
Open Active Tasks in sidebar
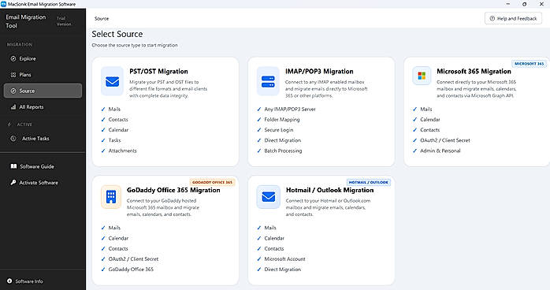(x=43, y=139)
